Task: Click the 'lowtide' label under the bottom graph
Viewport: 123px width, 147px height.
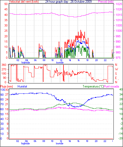Action: click(x=60, y=144)
